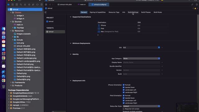Image resolution: width=199 pixels, height=112 pixels.
Task: Uncheck iPhone Orientation Upside Down
Action: (124, 87)
